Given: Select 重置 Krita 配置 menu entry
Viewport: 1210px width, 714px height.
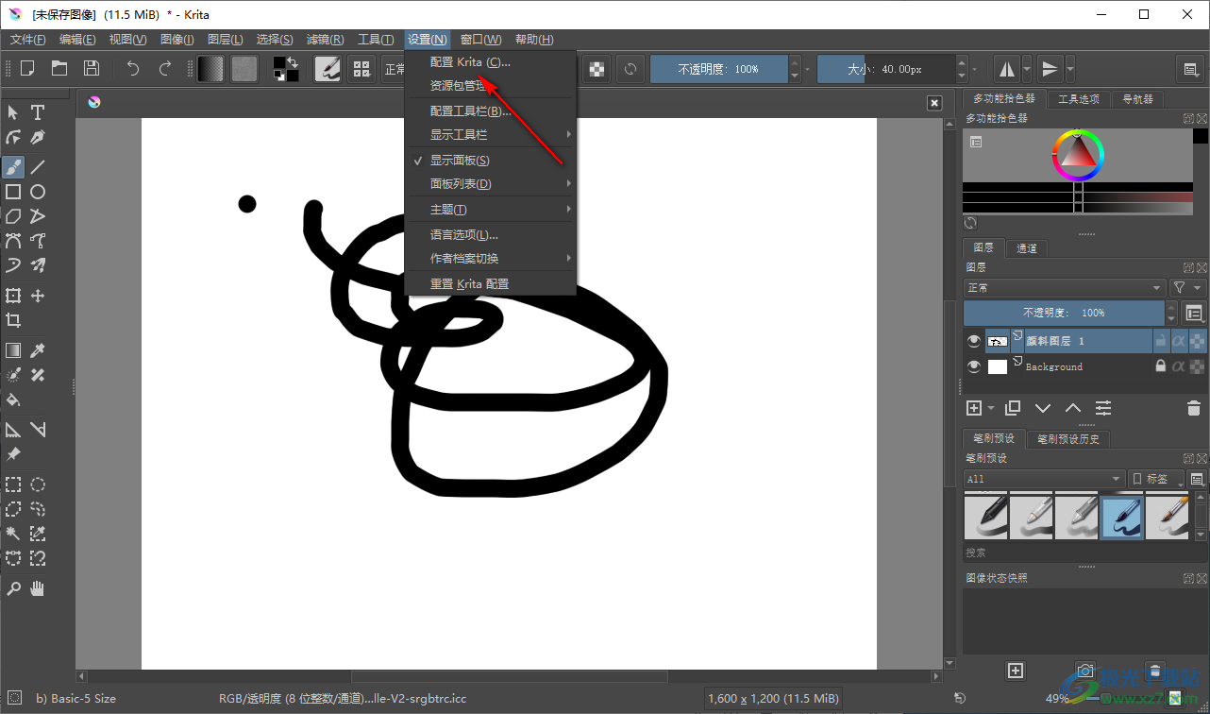Looking at the screenshot, I should [x=490, y=284].
